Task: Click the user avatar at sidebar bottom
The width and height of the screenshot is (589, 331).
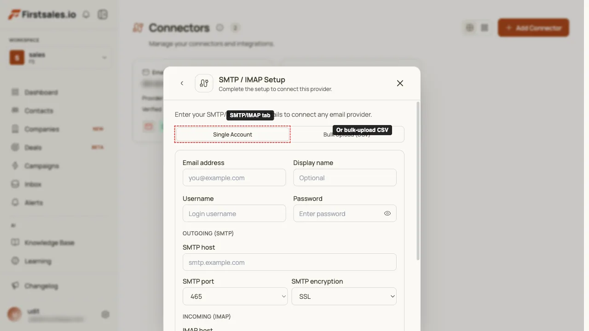Action: point(15,314)
